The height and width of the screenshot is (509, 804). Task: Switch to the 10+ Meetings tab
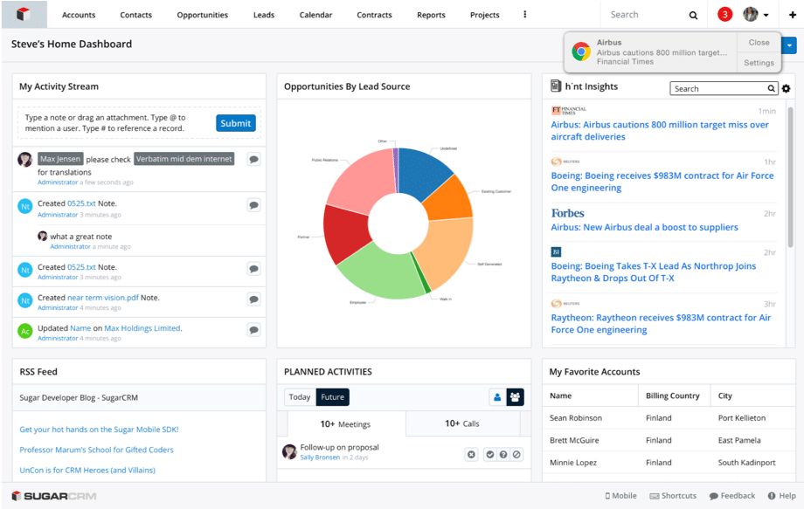click(x=345, y=424)
